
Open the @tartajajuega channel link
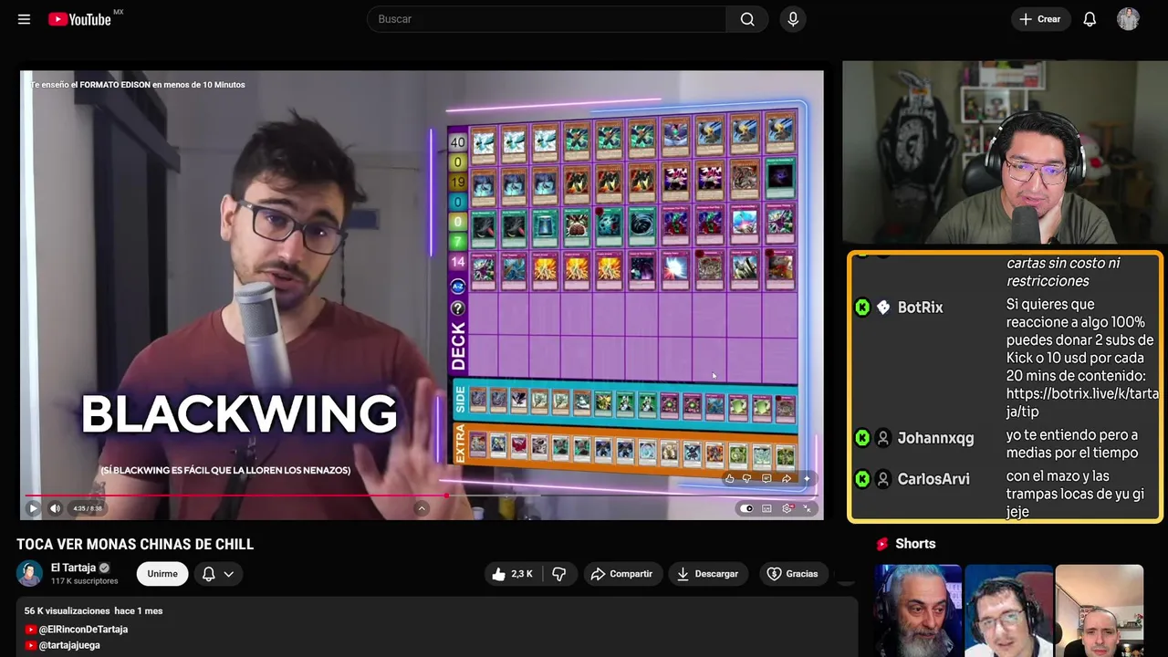69,645
